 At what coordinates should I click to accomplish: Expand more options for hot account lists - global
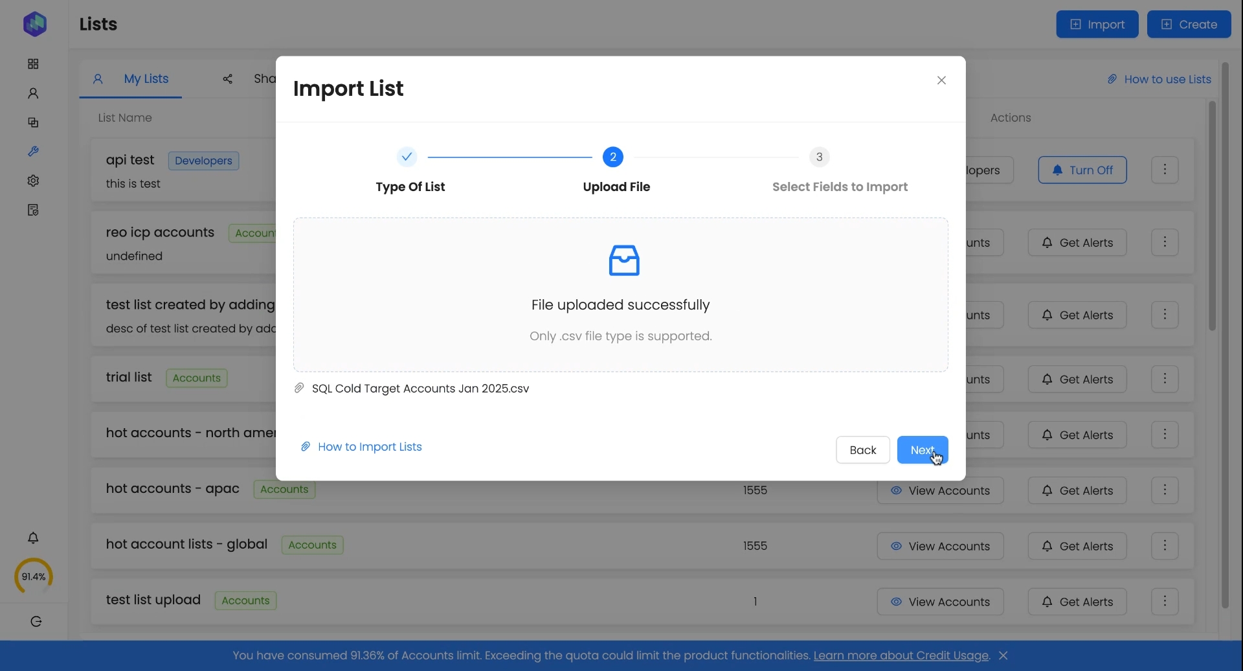pyautogui.click(x=1165, y=547)
